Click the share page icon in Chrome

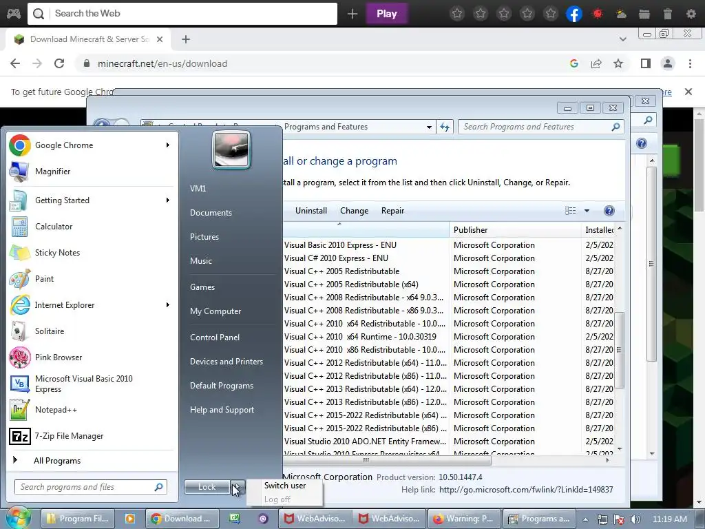(596, 63)
